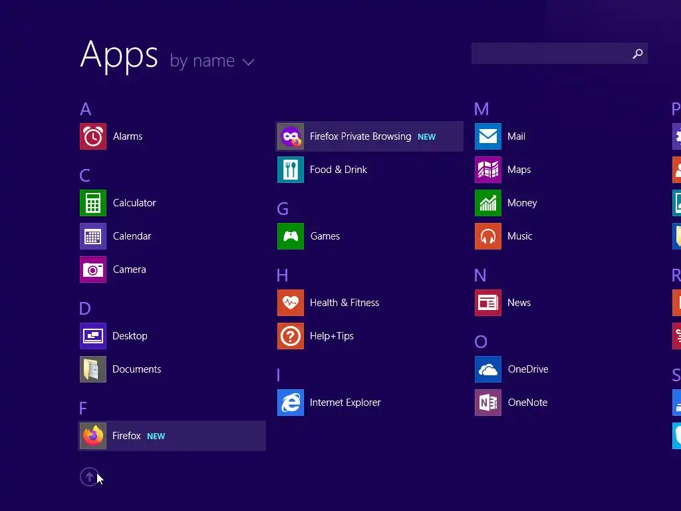Select the letter M group header
This screenshot has height=511, width=681.
click(481, 108)
